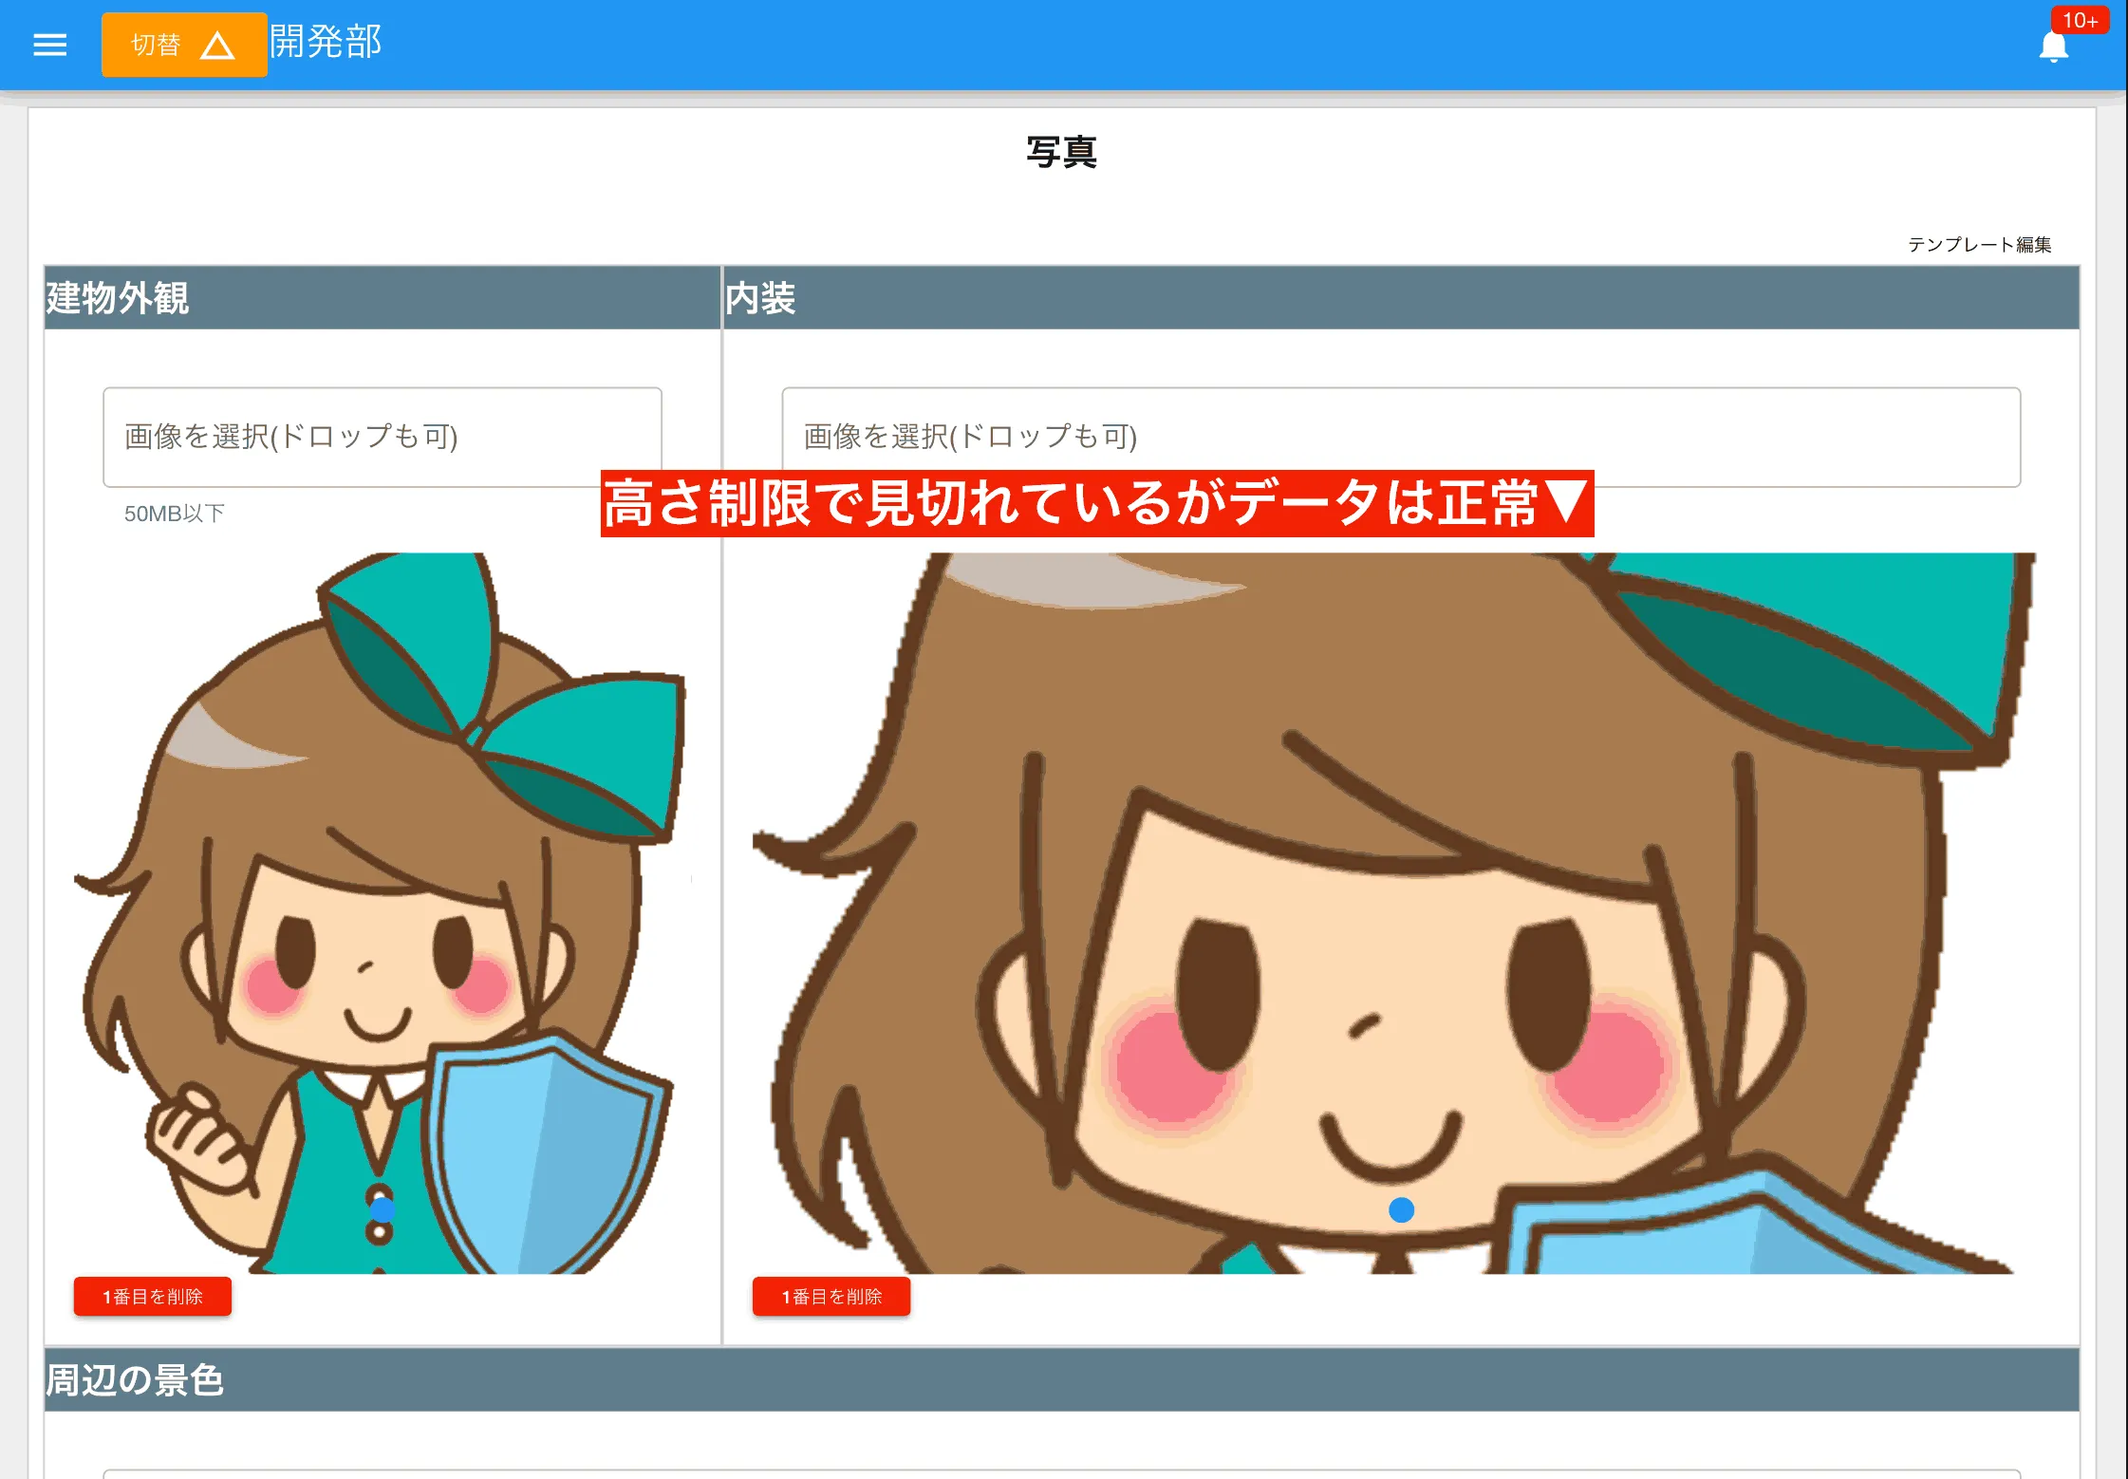Open the hamburger navigation menu
This screenshot has width=2128, height=1479.
49,45
